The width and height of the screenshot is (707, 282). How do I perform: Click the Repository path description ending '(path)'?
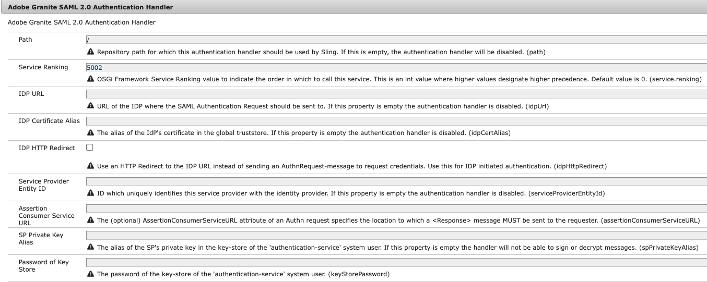[321, 52]
